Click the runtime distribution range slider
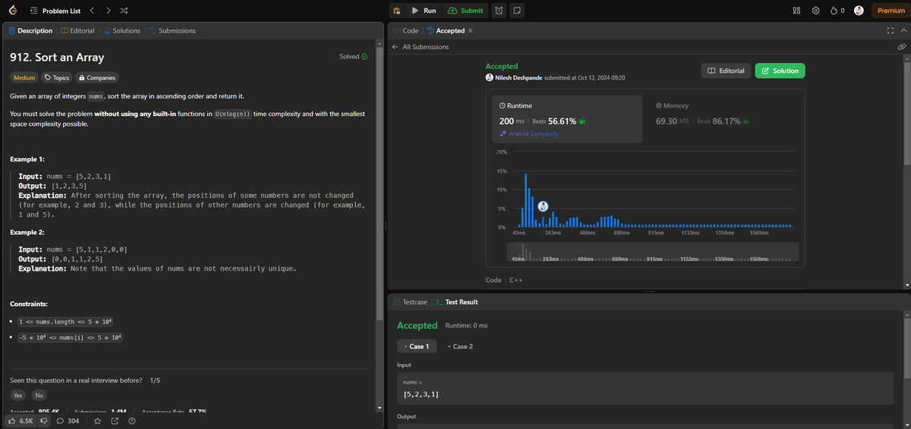911x429 pixels. (x=652, y=253)
